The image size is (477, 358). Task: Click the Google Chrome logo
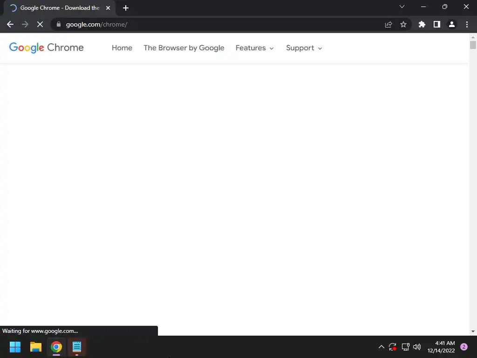46,48
